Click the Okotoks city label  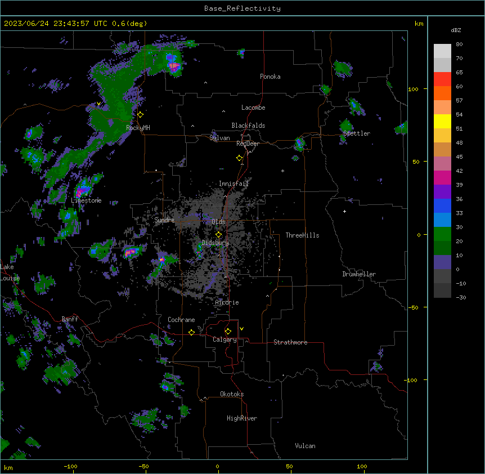coord(232,394)
